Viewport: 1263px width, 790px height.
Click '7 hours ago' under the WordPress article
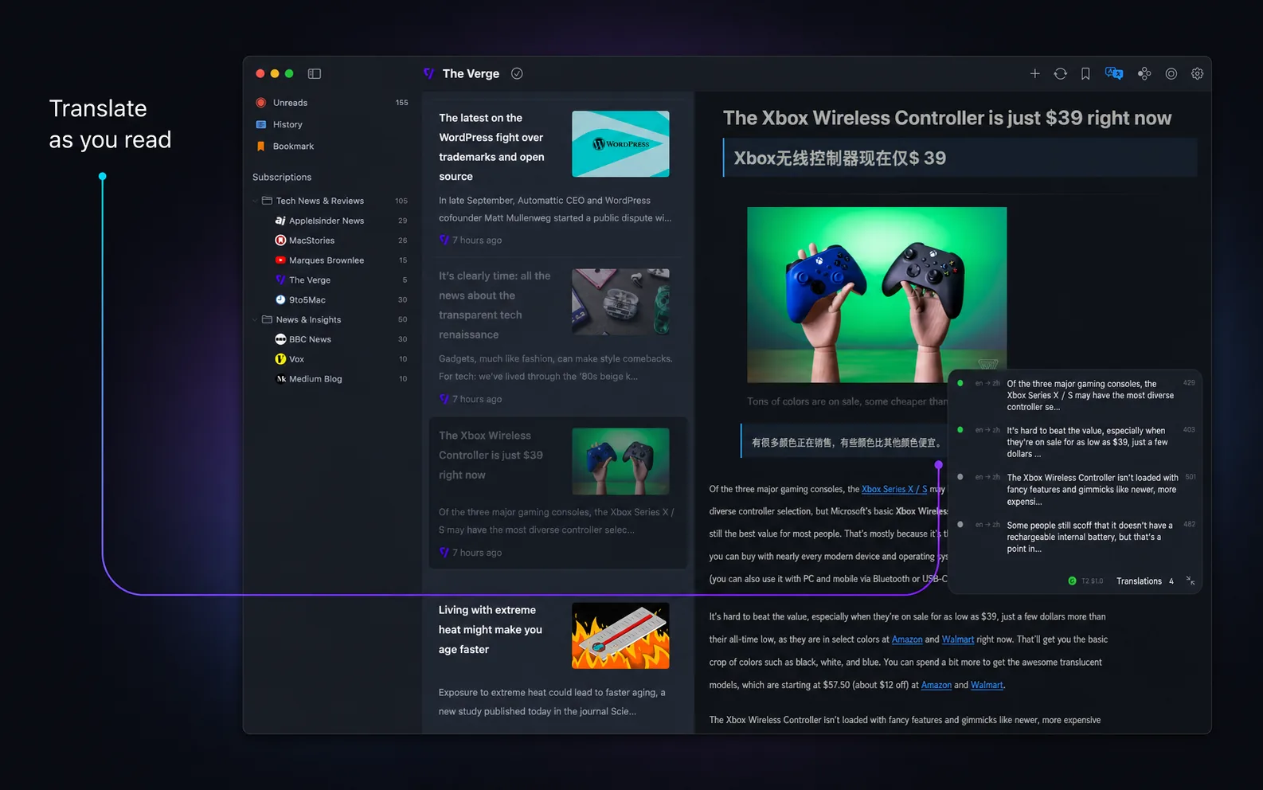[x=477, y=240]
